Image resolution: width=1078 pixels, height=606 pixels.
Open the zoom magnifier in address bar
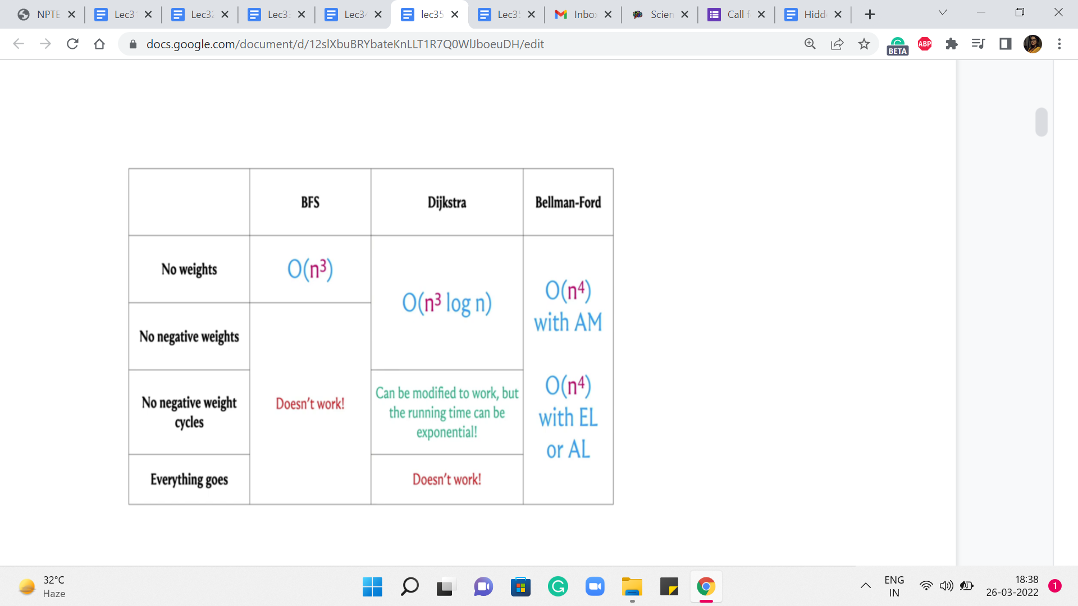(x=810, y=44)
